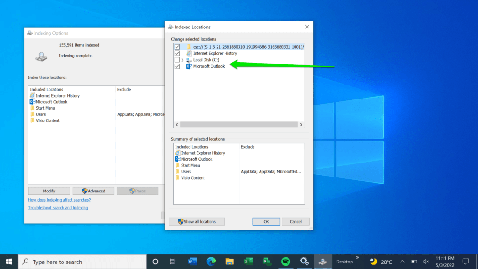Expand the Desktop toolbar chevron
This screenshot has height=269, width=478.
[x=357, y=257]
